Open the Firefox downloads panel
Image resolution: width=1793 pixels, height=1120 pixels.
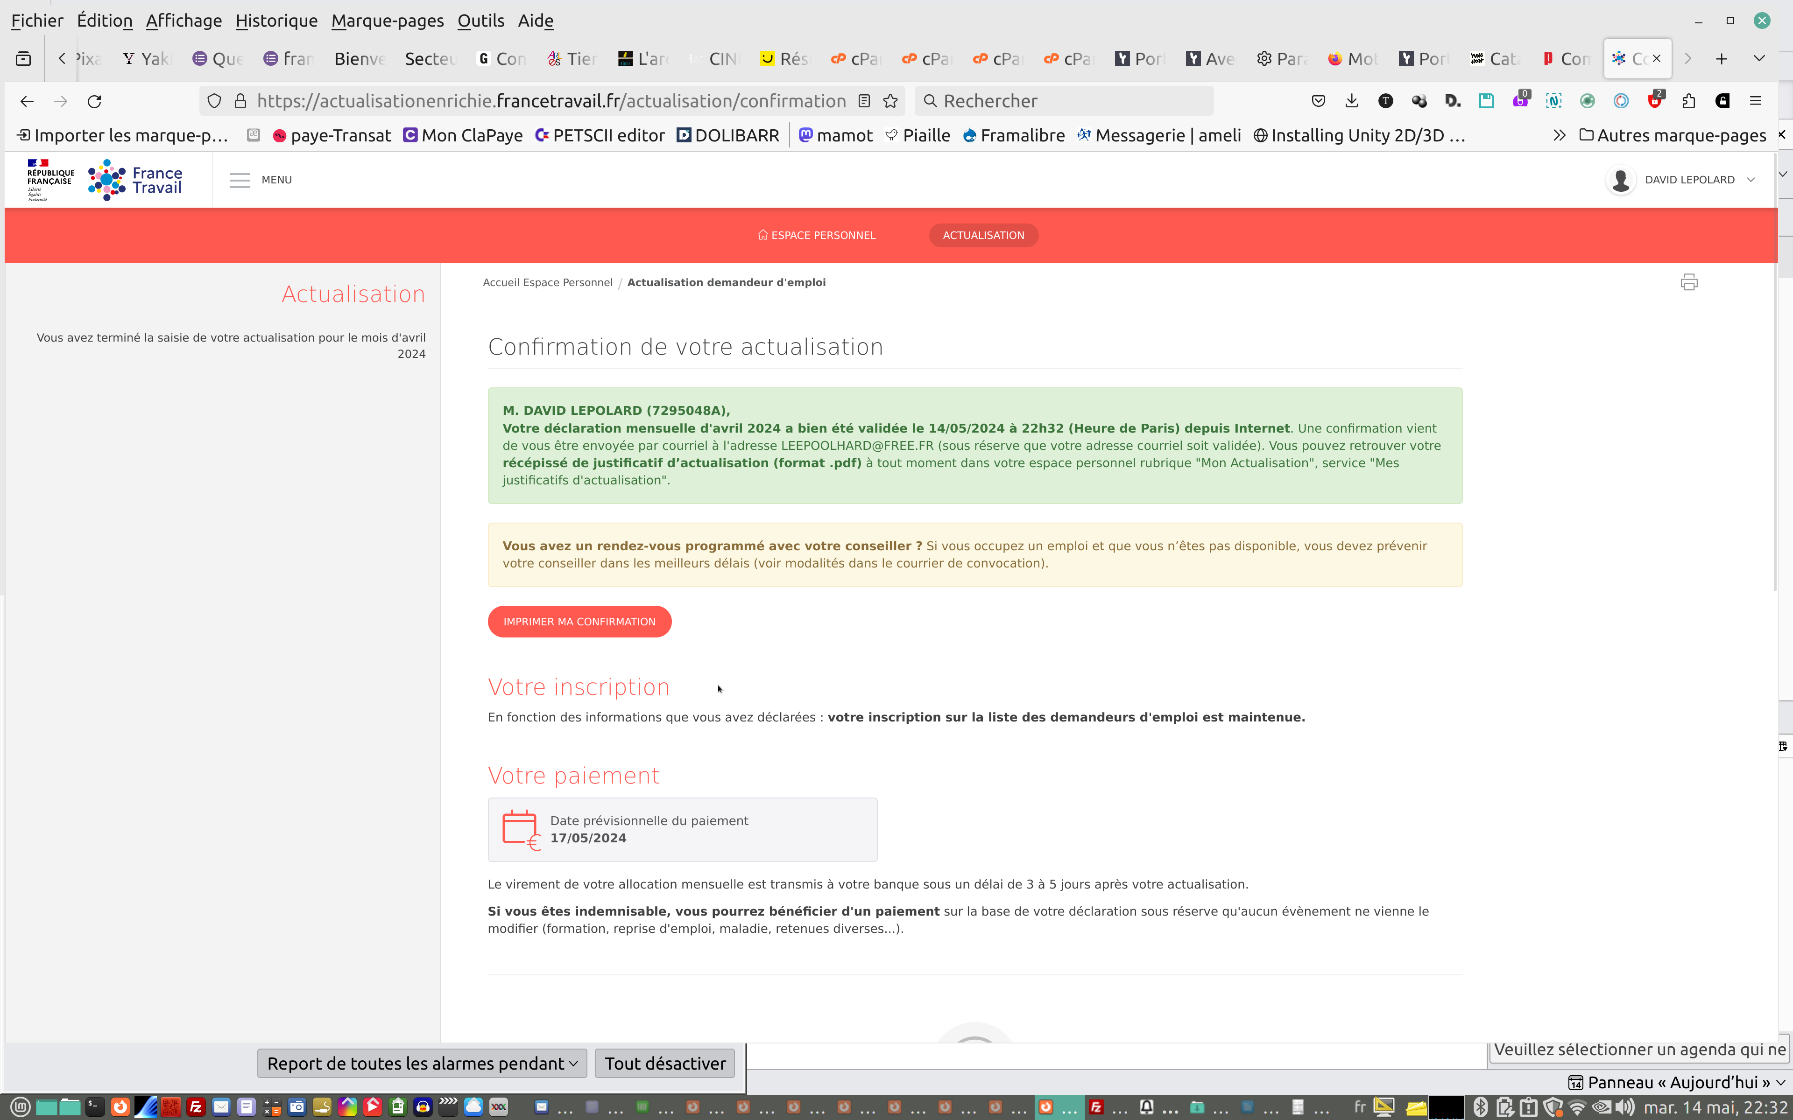click(x=1351, y=101)
